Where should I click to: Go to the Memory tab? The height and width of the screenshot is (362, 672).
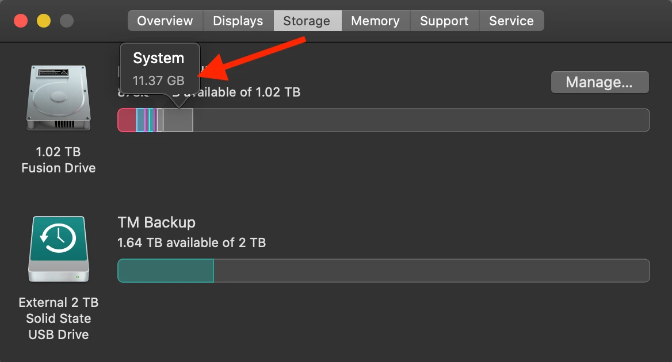click(376, 21)
